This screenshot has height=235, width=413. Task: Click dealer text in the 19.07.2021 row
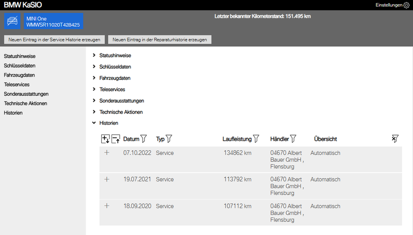point(287,186)
